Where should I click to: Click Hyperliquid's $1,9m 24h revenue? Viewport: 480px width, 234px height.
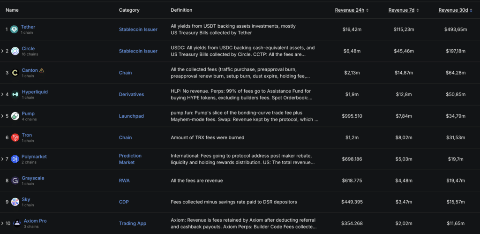pos(352,94)
